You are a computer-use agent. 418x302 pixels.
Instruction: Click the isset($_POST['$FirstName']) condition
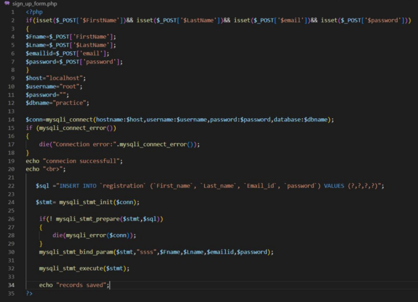[x=81, y=20]
